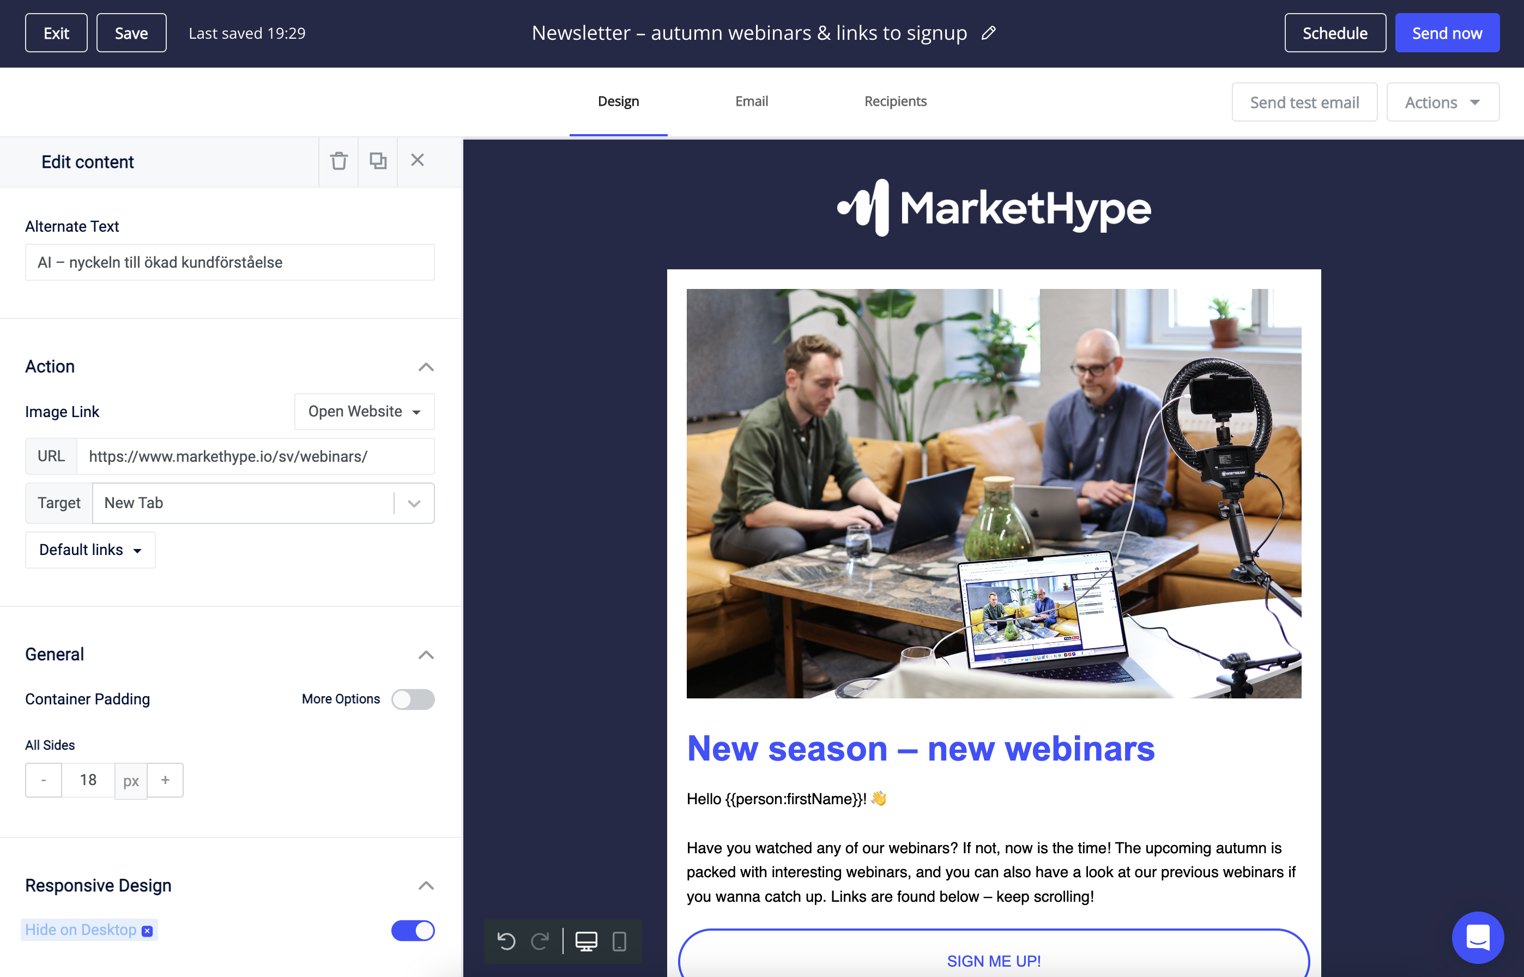The height and width of the screenshot is (977, 1524).
Task: Switch to the Email tab
Action: pyautogui.click(x=752, y=101)
